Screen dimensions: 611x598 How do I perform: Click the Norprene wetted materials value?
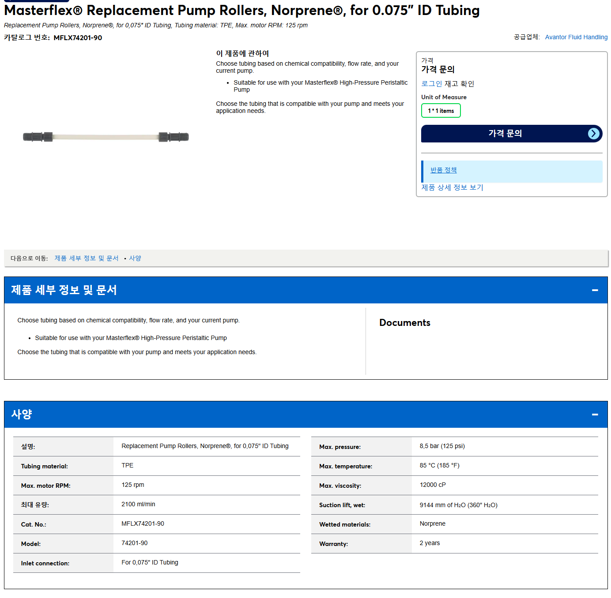(432, 524)
